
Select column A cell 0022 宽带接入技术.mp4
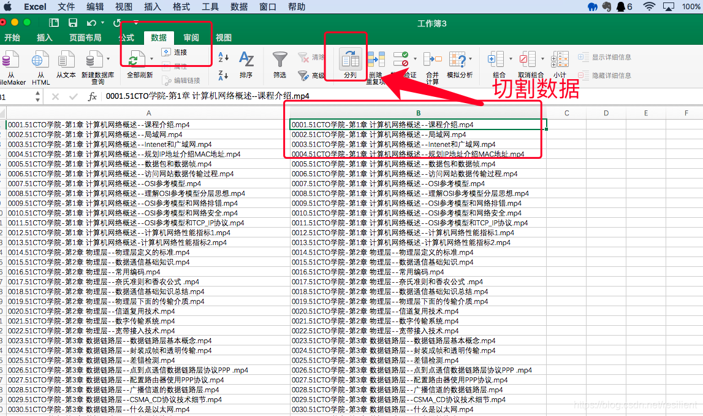click(148, 331)
